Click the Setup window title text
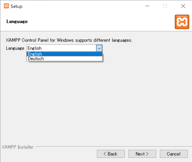Screen dimensions: 192x162 [17, 6]
